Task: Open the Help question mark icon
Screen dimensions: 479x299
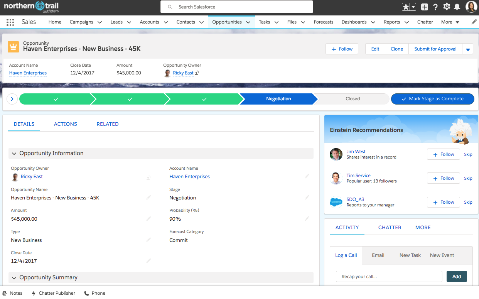Action: (435, 7)
